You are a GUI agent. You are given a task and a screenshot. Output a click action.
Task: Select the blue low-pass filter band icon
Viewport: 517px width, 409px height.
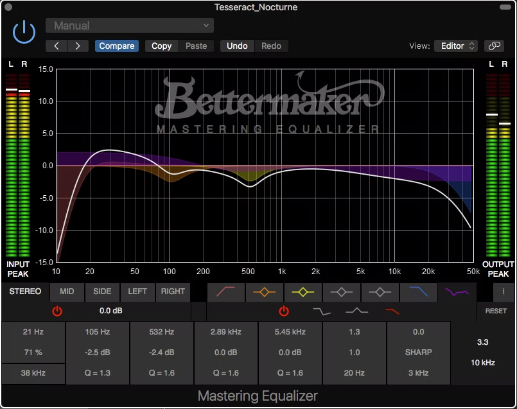point(418,292)
